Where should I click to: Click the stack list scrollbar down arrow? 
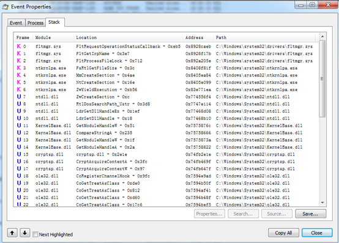click(322, 203)
